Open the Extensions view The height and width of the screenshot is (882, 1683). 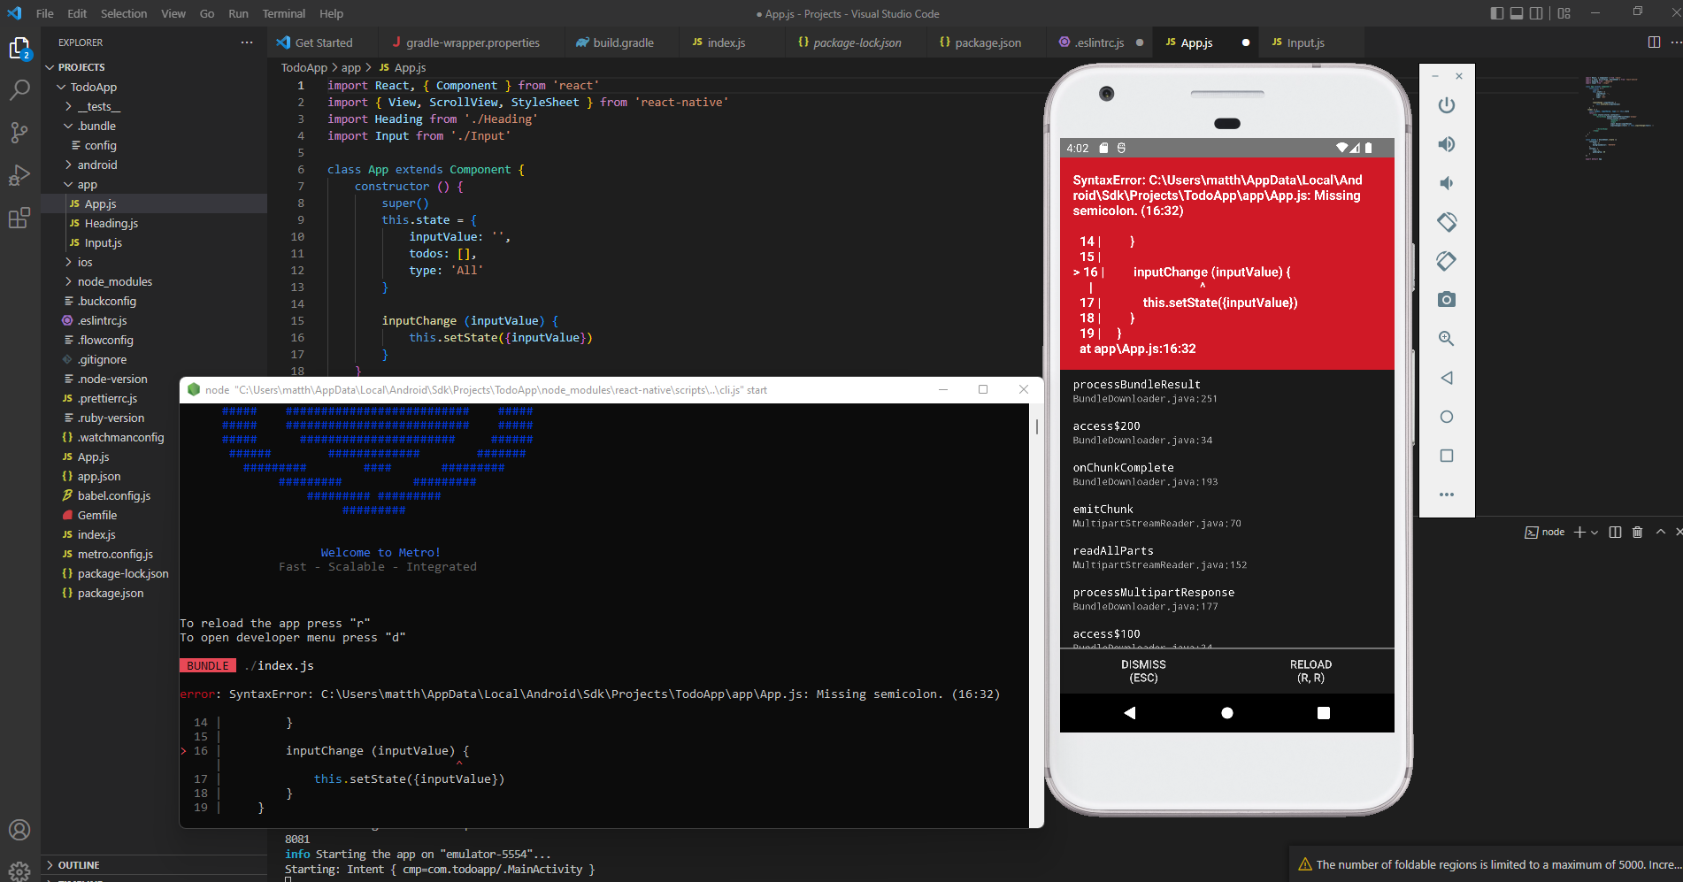click(x=19, y=218)
